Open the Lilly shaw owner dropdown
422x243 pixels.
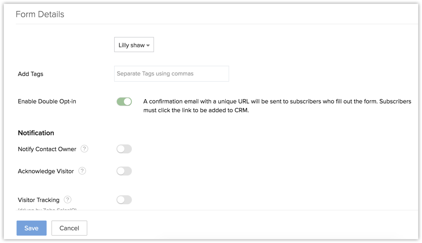[134, 45]
